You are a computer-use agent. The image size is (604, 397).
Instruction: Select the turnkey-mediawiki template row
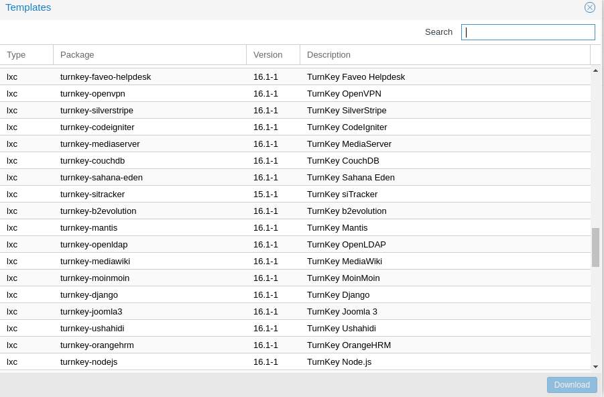(x=94, y=261)
